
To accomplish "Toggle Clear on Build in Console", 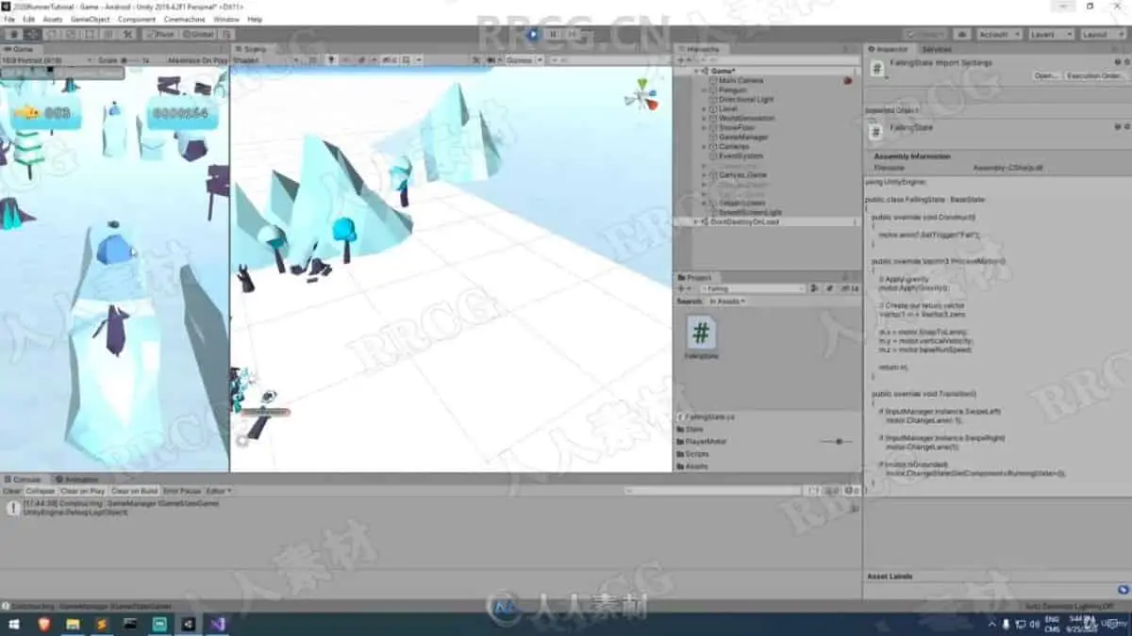I will (x=134, y=491).
